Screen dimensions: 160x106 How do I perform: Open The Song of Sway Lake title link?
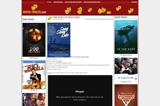66,17
